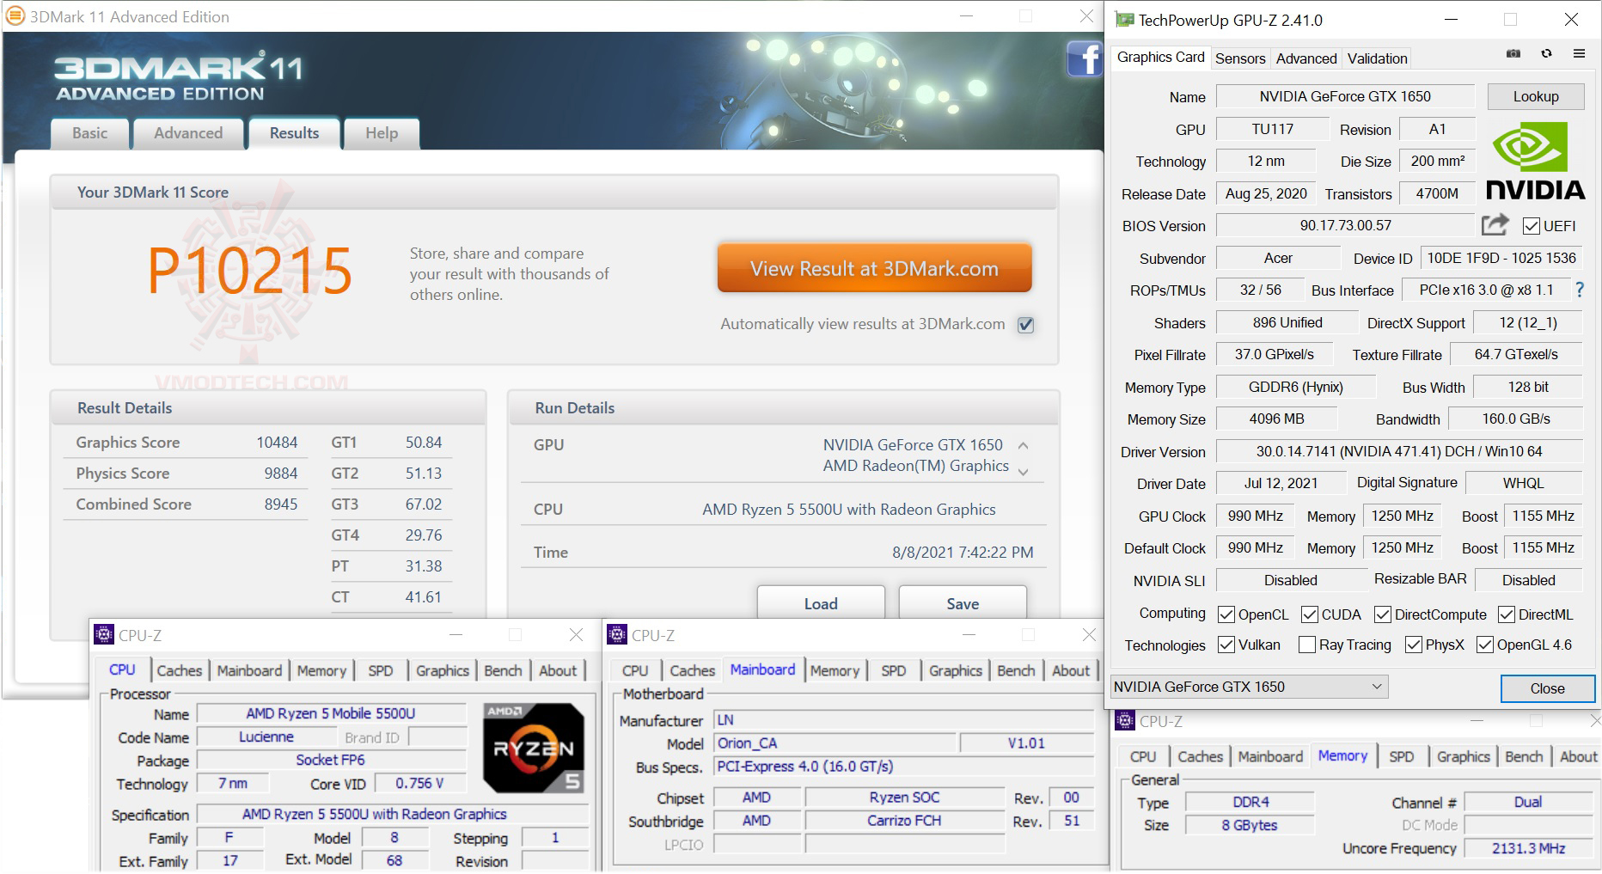Open About tab in CPU-Z mainboard window
This screenshot has height=874, width=1602.
pos(1071,670)
